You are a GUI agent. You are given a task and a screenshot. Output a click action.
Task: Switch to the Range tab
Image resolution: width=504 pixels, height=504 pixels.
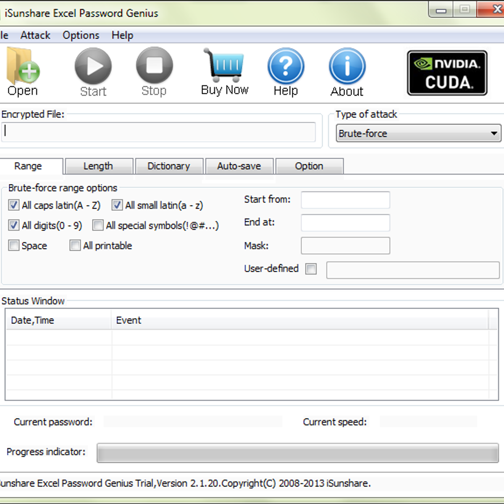pyautogui.click(x=31, y=166)
